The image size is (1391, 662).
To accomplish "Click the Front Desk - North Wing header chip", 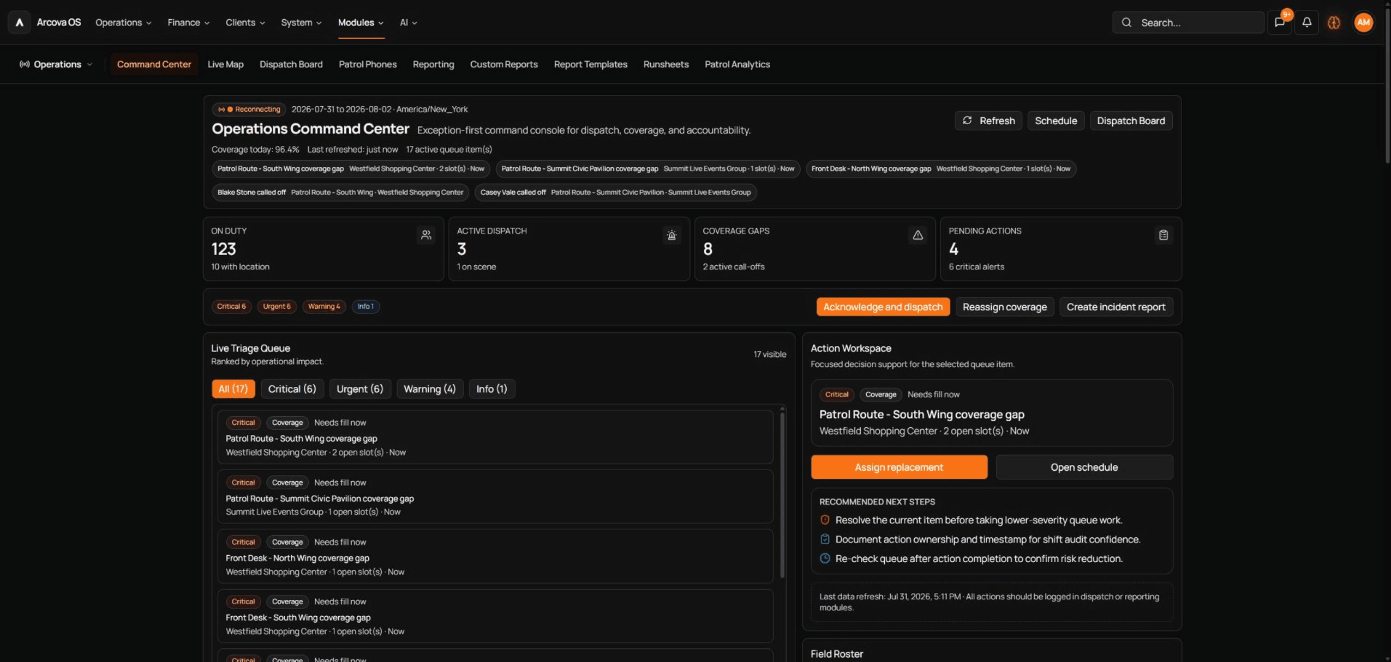I will click(x=940, y=169).
